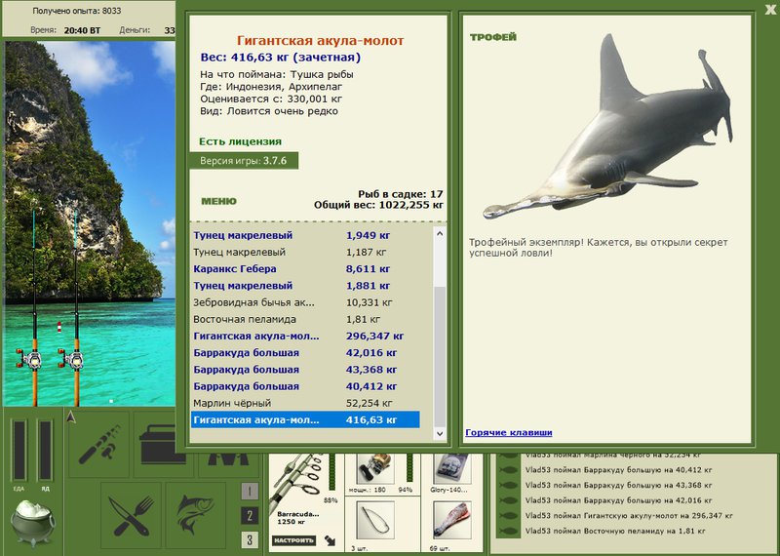780x556 pixels.
Task: Open the fishing rod tackle icon
Action: [99, 445]
